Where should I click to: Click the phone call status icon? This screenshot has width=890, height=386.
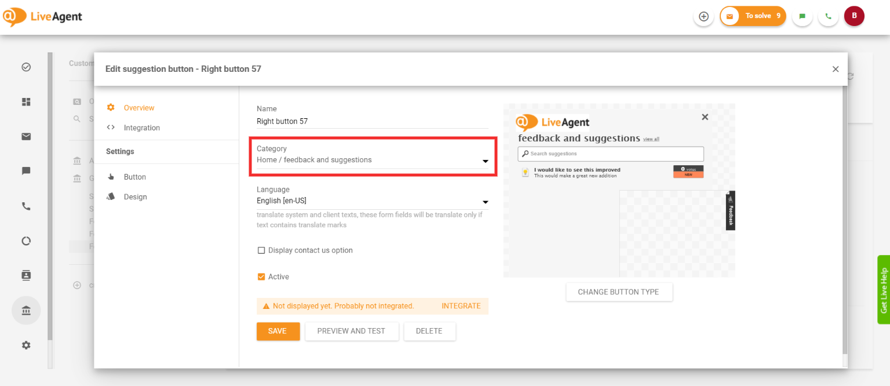click(828, 16)
